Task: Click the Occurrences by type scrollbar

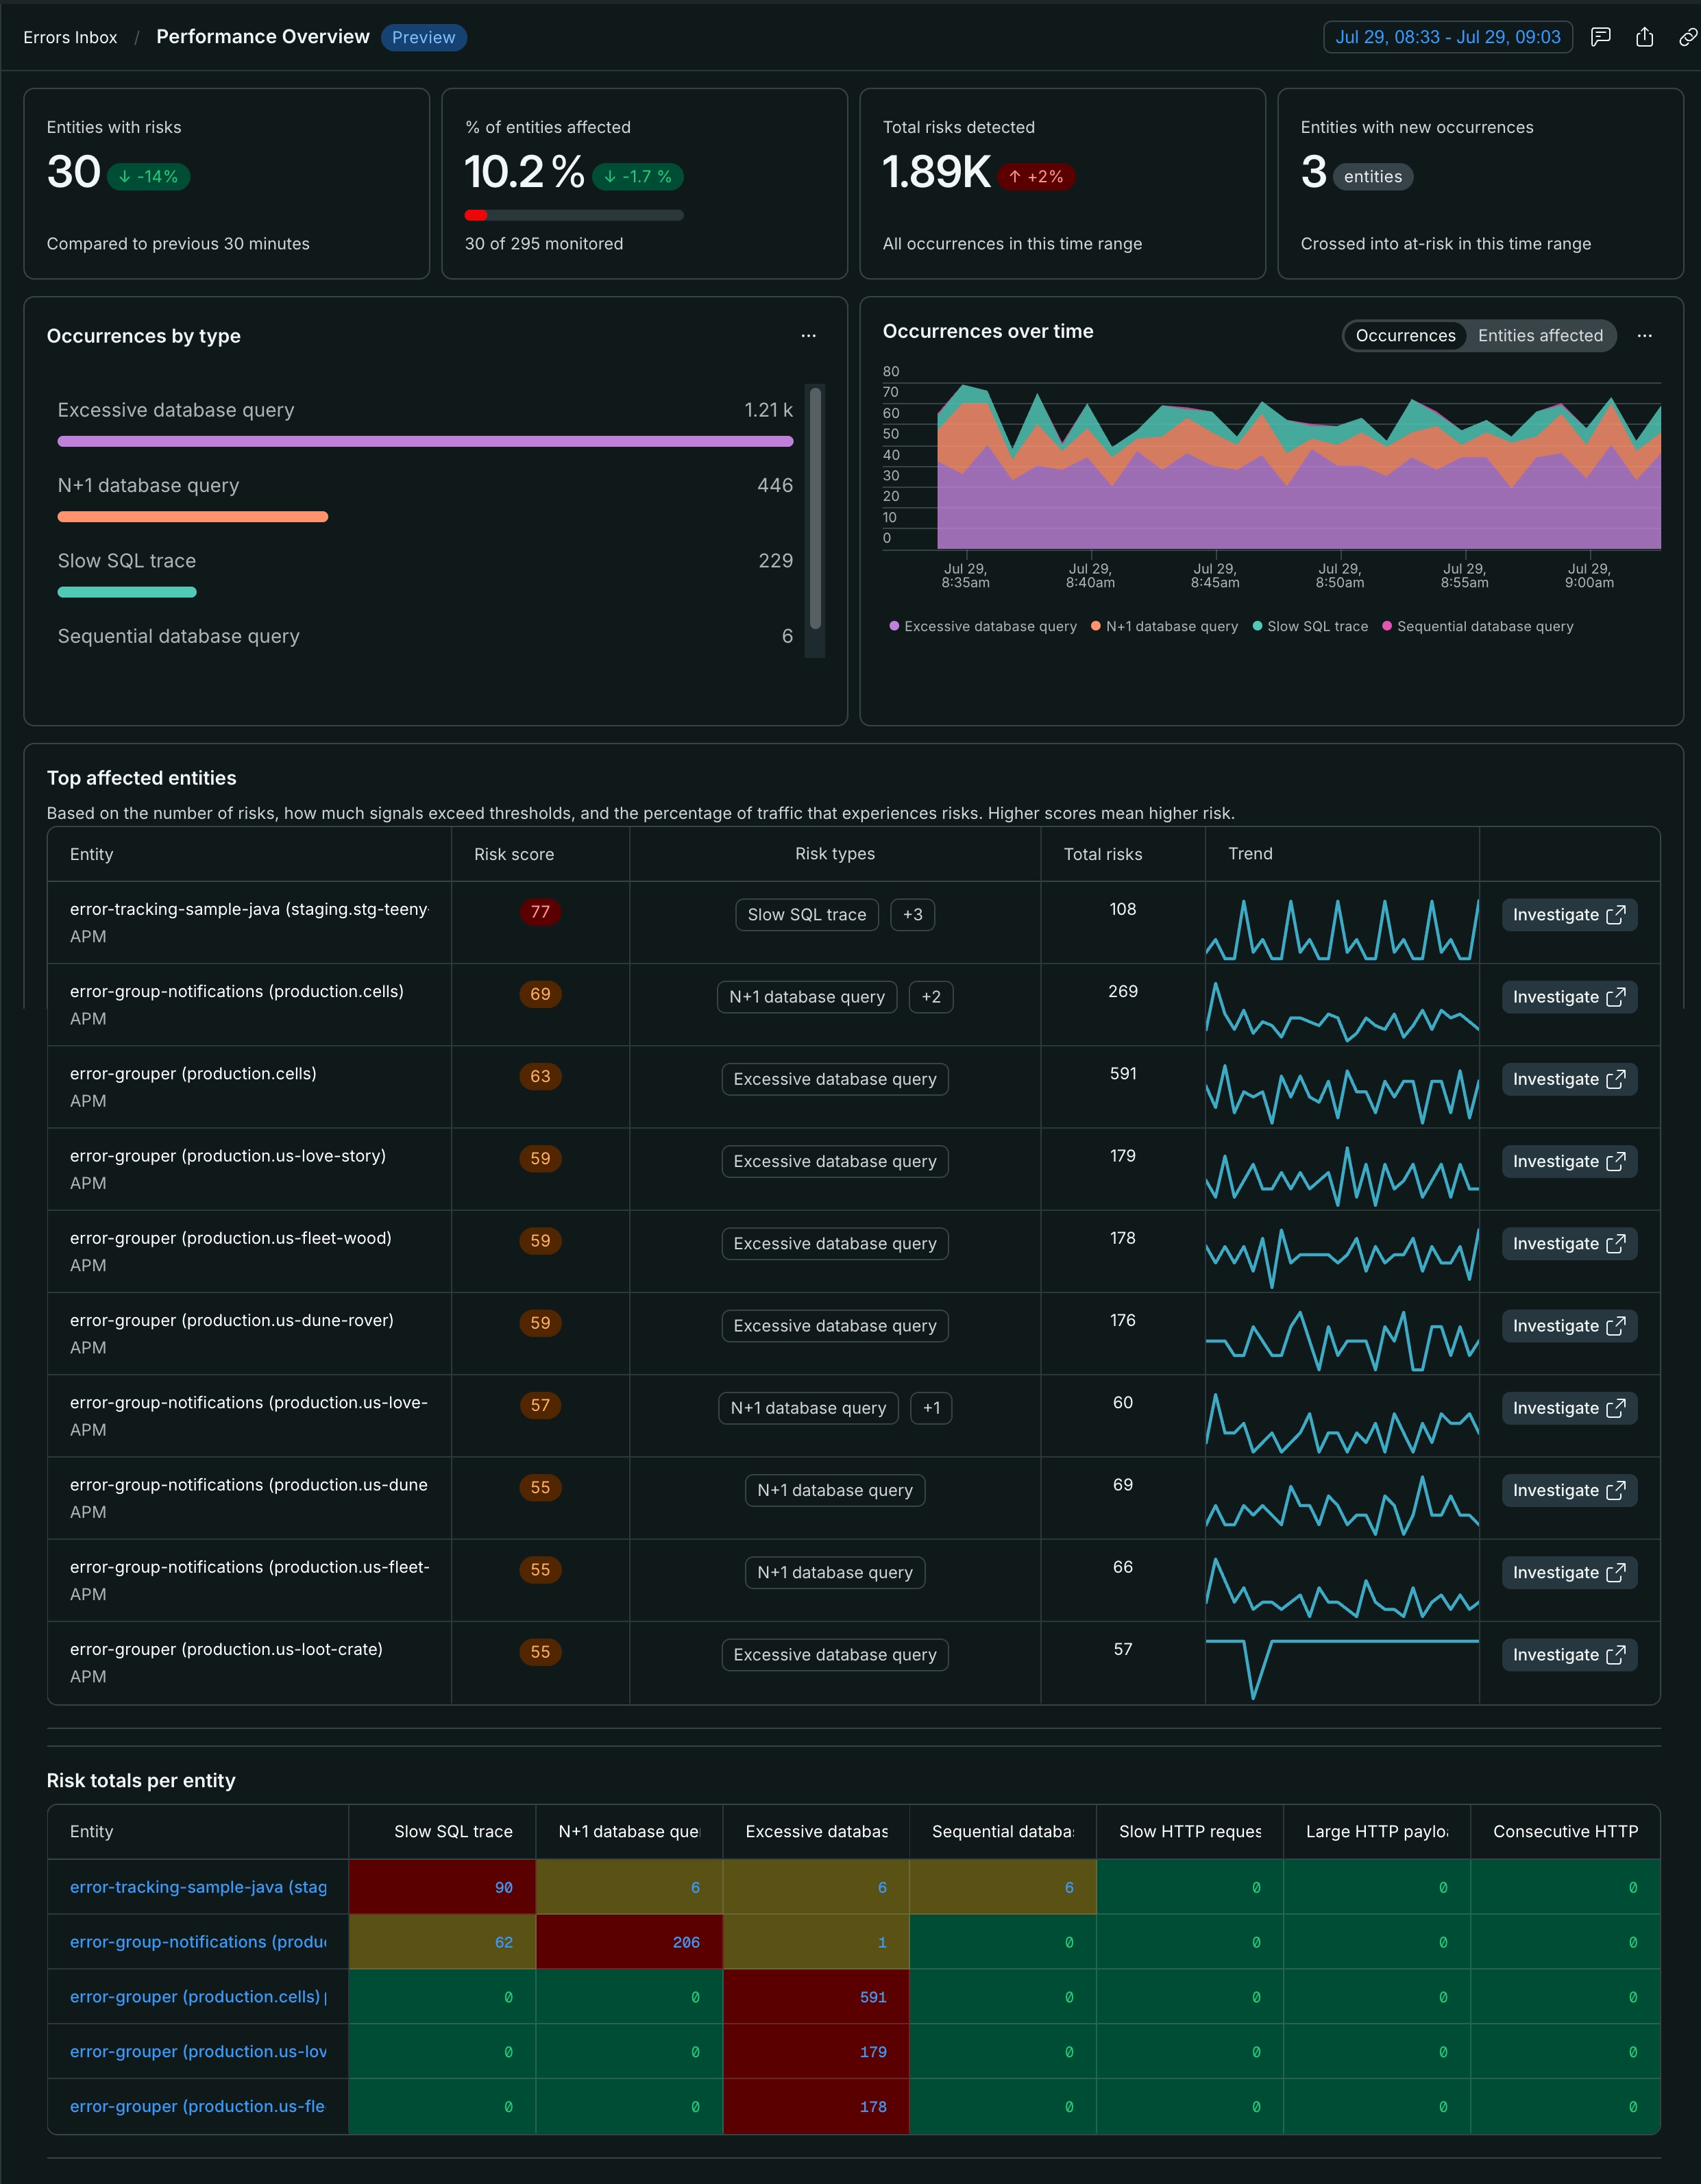Action: click(x=815, y=508)
